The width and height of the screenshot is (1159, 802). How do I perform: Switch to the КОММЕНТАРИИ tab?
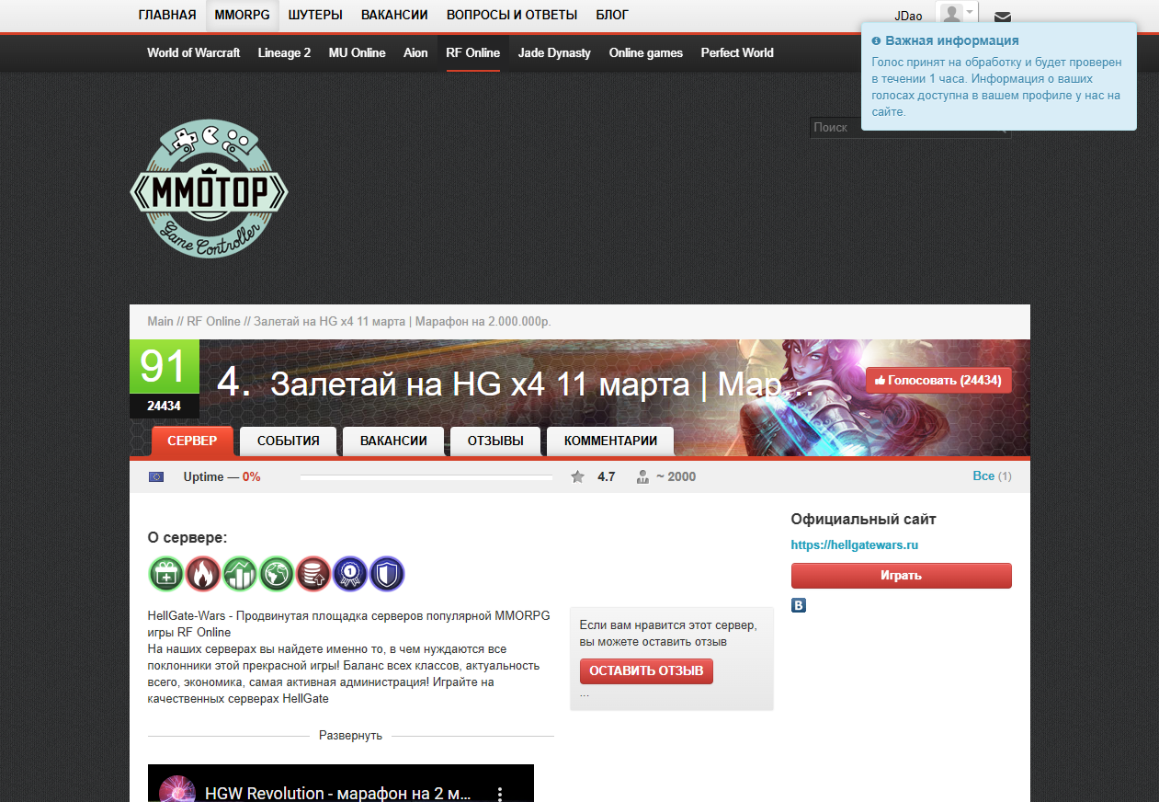[x=610, y=441]
